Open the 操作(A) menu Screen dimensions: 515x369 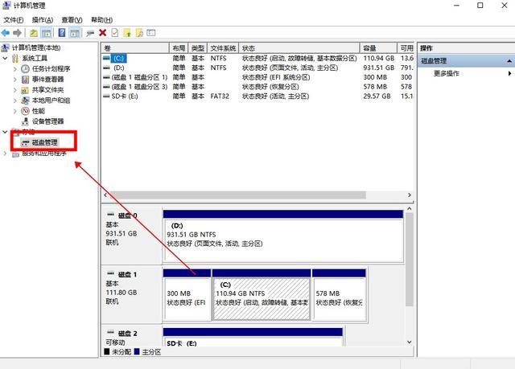(43, 19)
